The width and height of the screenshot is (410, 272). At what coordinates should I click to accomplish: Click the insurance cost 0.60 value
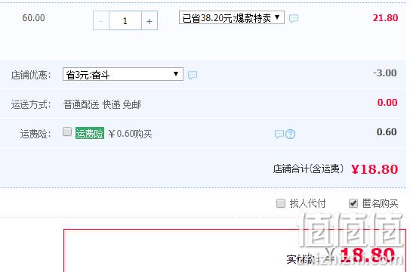click(x=387, y=131)
